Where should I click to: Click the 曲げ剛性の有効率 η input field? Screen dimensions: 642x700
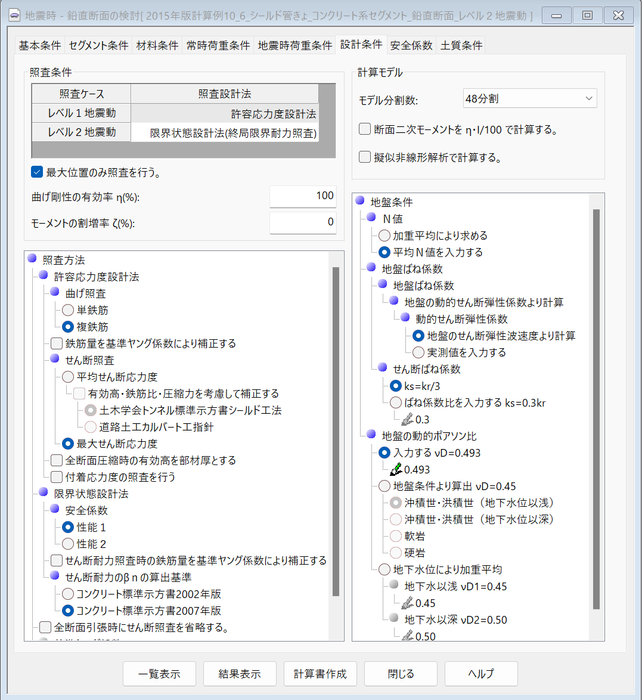302,196
